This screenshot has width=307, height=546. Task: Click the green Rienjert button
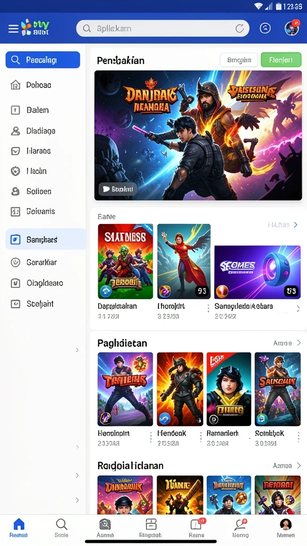(281, 60)
